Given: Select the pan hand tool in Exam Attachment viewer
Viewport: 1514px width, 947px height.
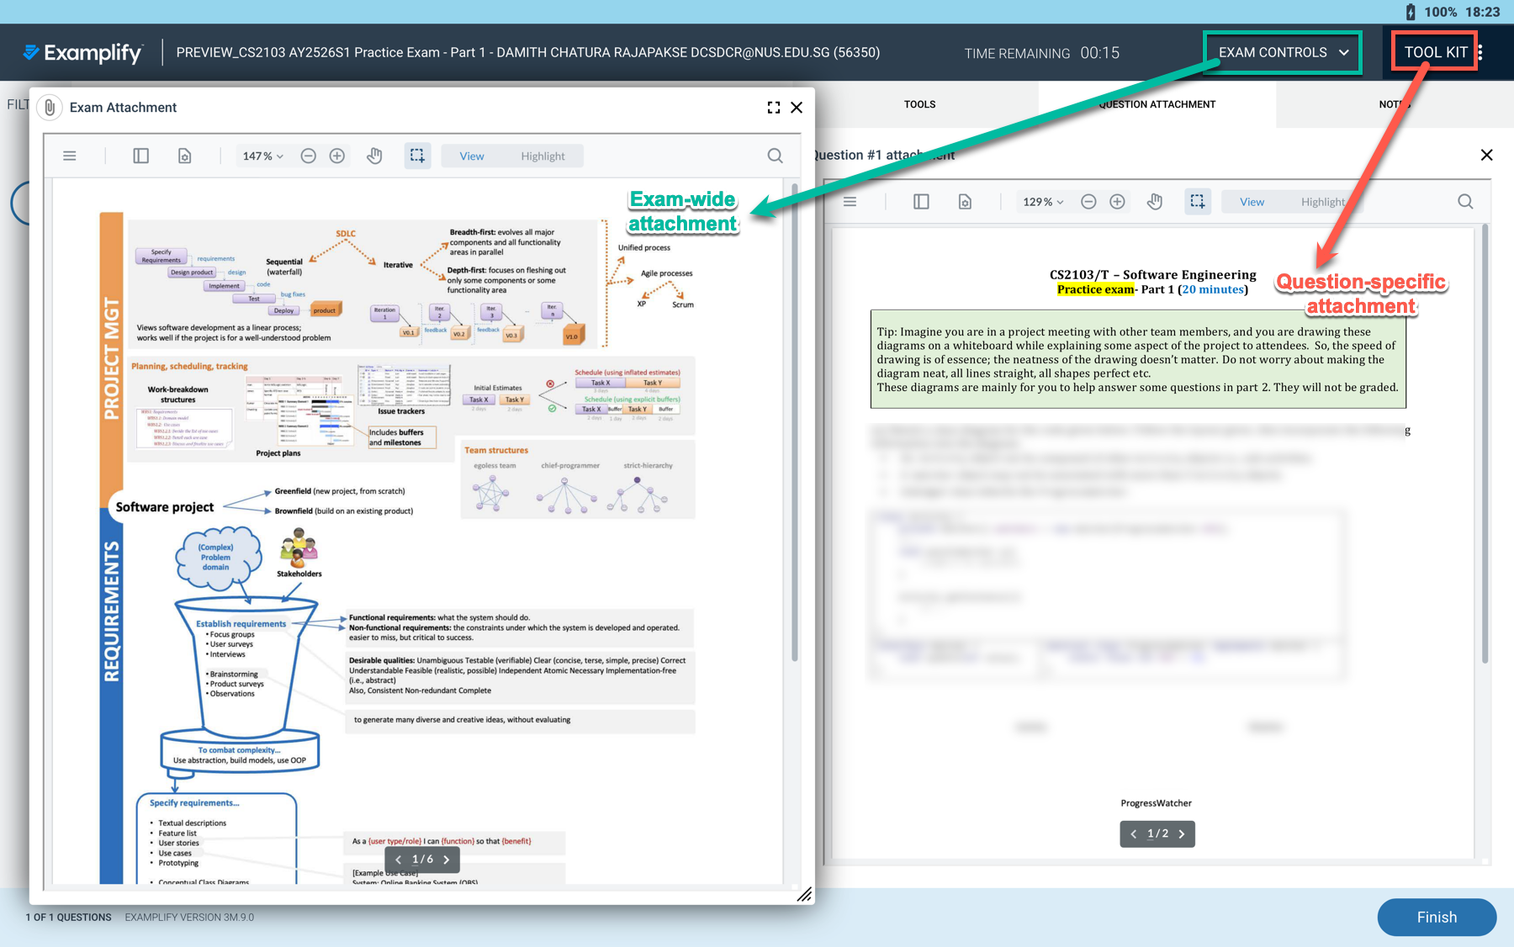Looking at the screenshot, I should click(375, 156).
